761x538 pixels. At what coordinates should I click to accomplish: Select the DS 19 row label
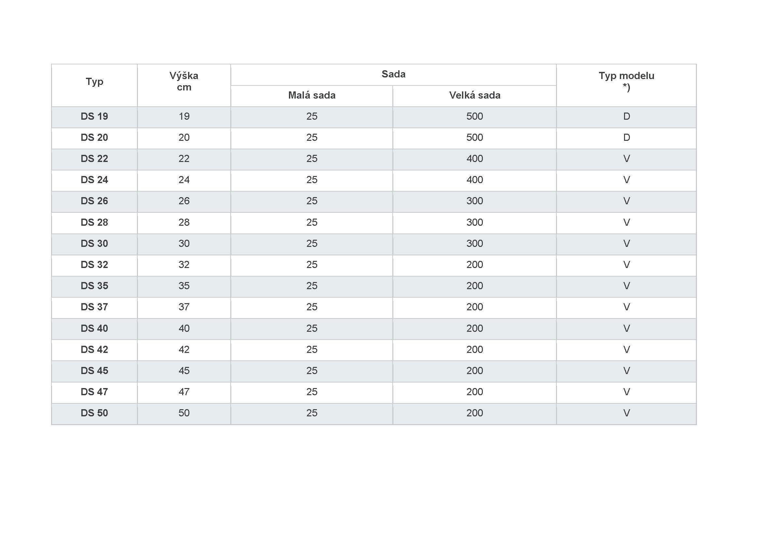(x=94, y=116)
